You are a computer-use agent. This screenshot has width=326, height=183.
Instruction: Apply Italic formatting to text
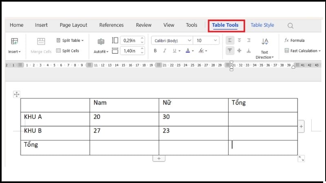(x=165, y=51)
